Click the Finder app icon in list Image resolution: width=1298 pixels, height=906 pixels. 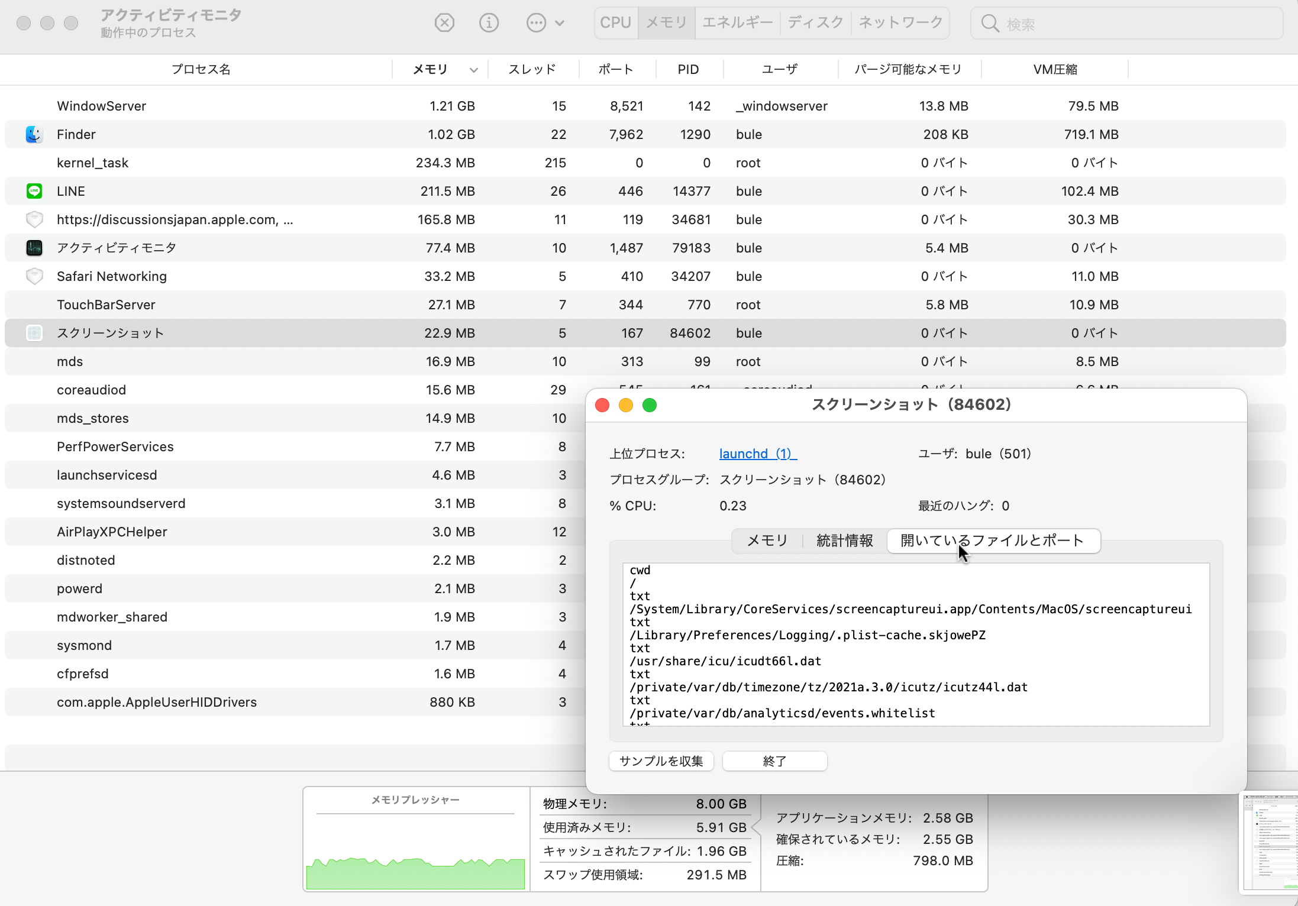point(34,134)
